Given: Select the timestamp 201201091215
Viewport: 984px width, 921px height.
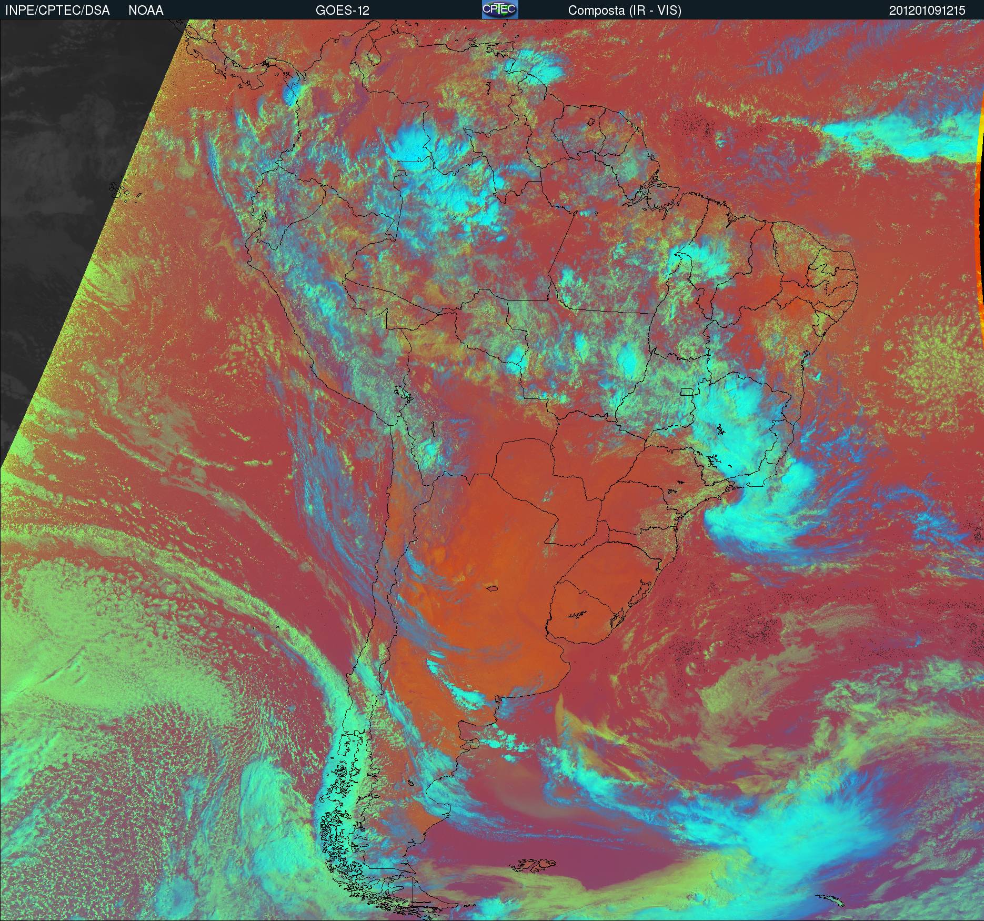Looking at the screenshot, I should (x=927, y=11).
